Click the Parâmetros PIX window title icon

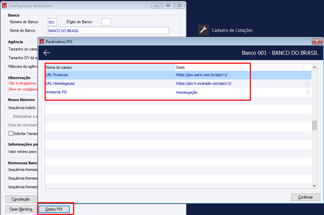[x=42, y=42]
